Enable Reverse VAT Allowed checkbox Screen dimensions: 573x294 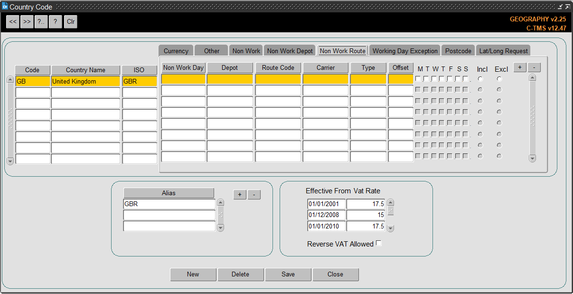pyautogui.click(x=379, y=243)
